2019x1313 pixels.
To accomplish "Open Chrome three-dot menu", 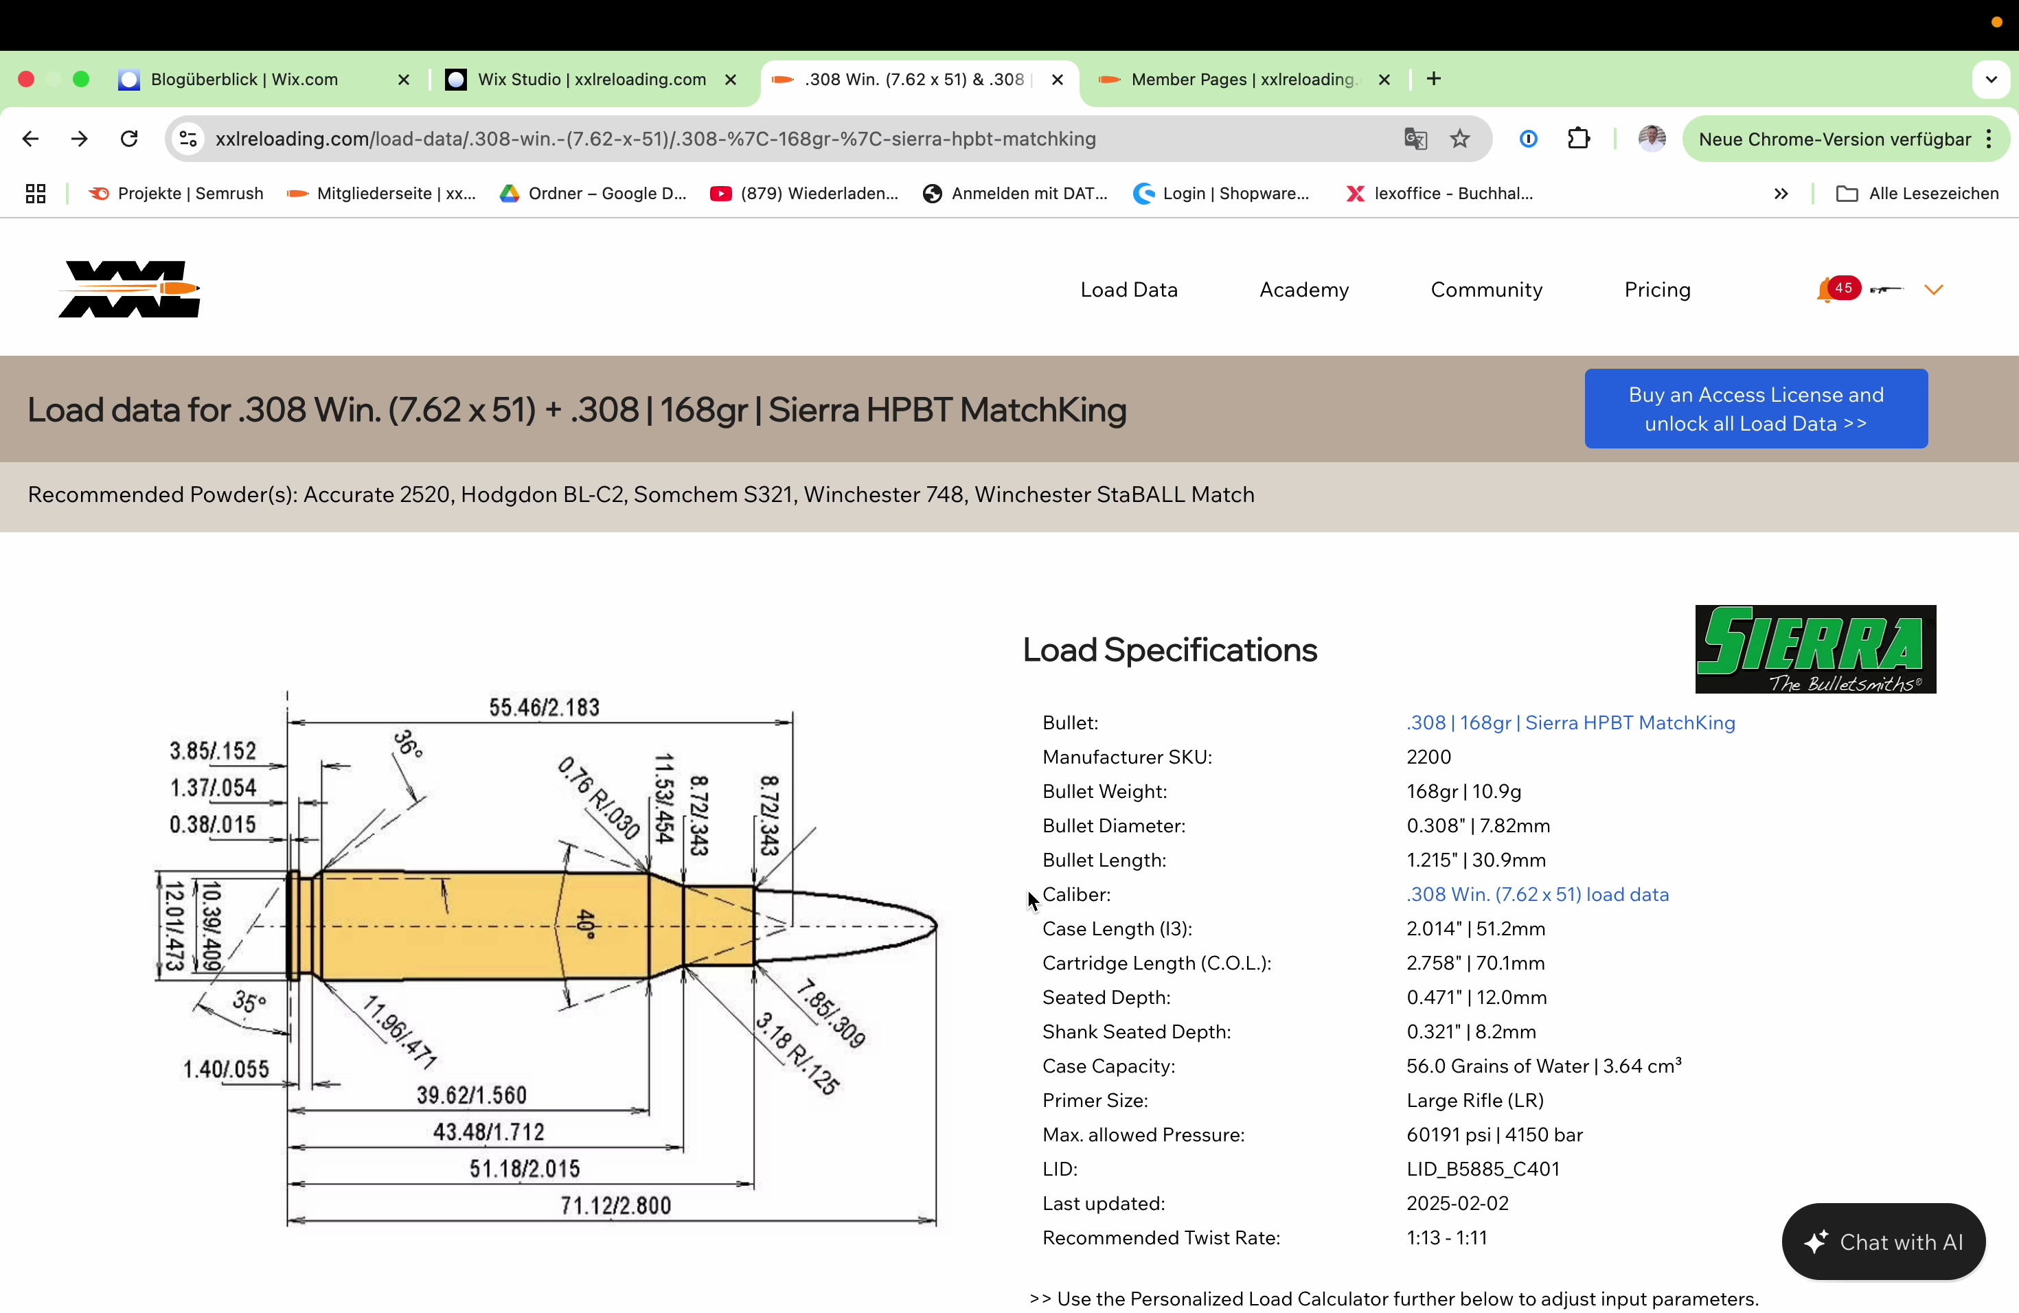I will pos(1989,138).
